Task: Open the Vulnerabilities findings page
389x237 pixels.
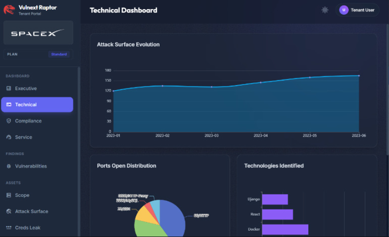Action: pyautogui.click(x=37, y=166)
